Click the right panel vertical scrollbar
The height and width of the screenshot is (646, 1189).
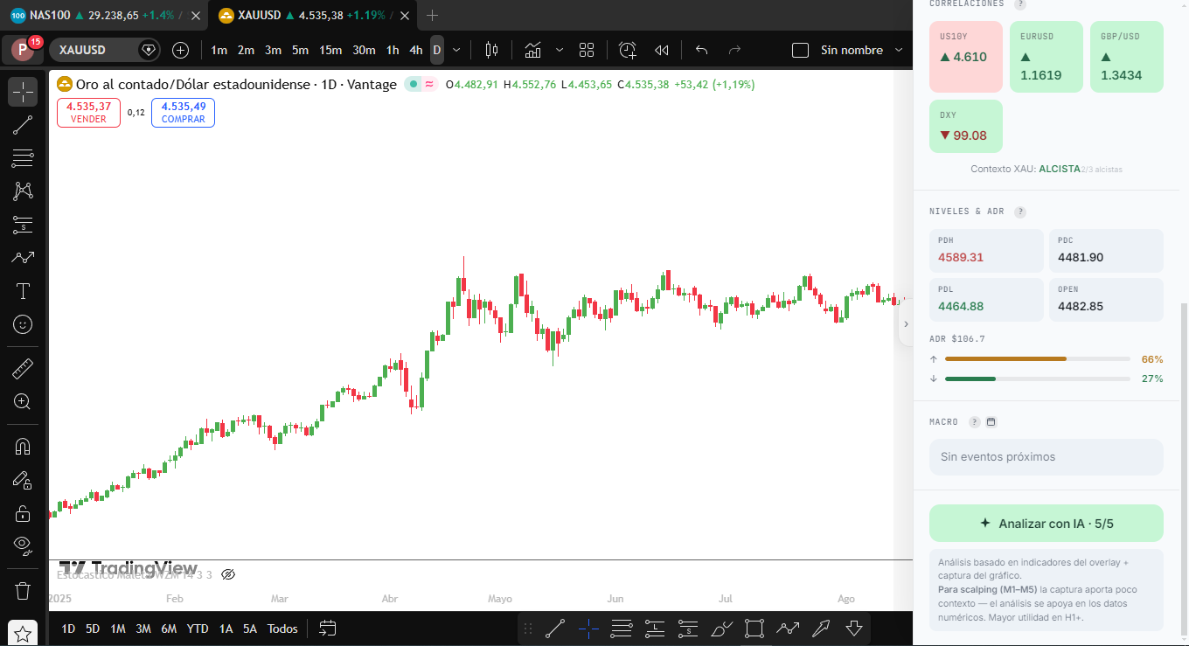(x=1185, y=469)
